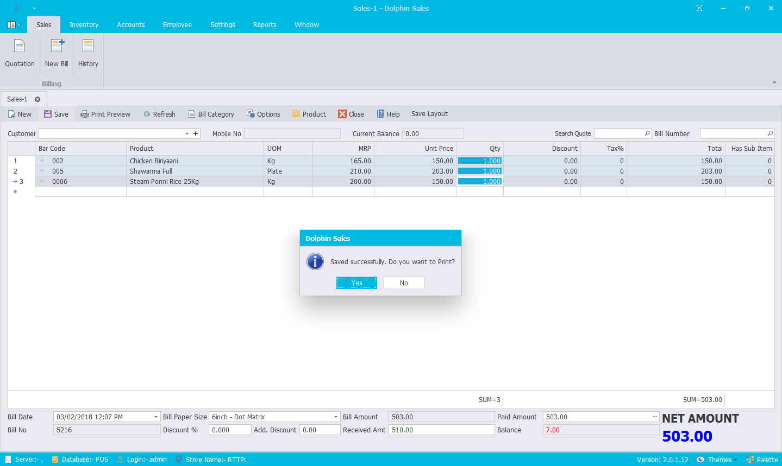782x466 pixels.
Task: Open the Customer dropdown
Action: tap(187, 133)
